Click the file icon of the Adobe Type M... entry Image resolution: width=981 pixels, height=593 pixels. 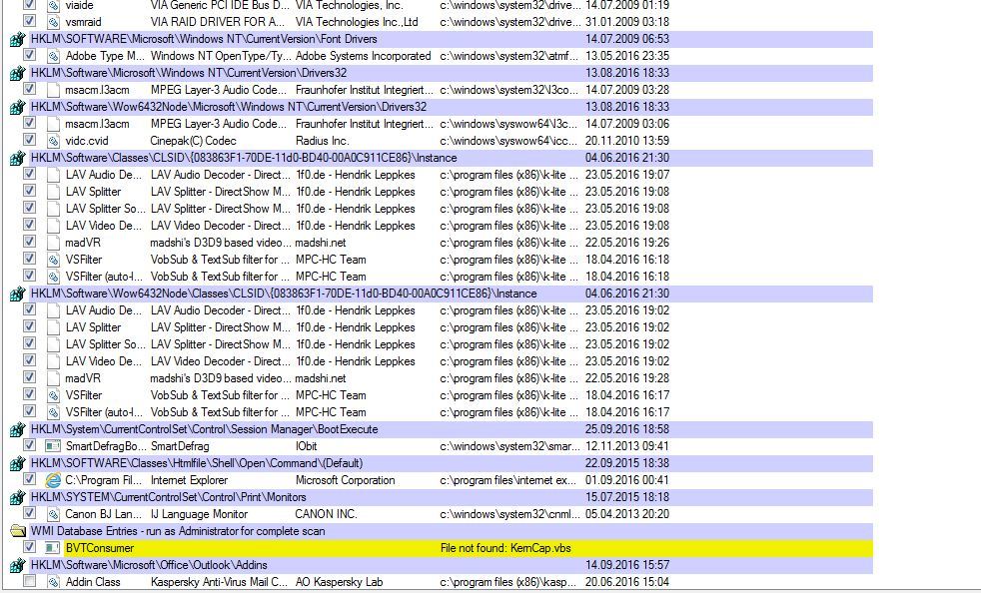point(53,56)
